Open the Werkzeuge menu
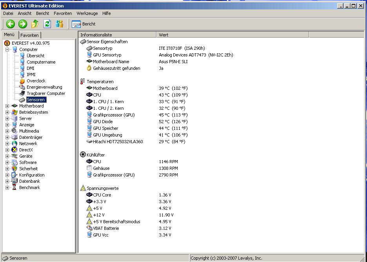This screenshot has height=262, width=367. click(87, 13)
